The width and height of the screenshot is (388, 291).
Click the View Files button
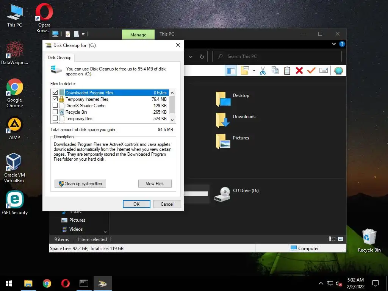(x=155, y=184)
